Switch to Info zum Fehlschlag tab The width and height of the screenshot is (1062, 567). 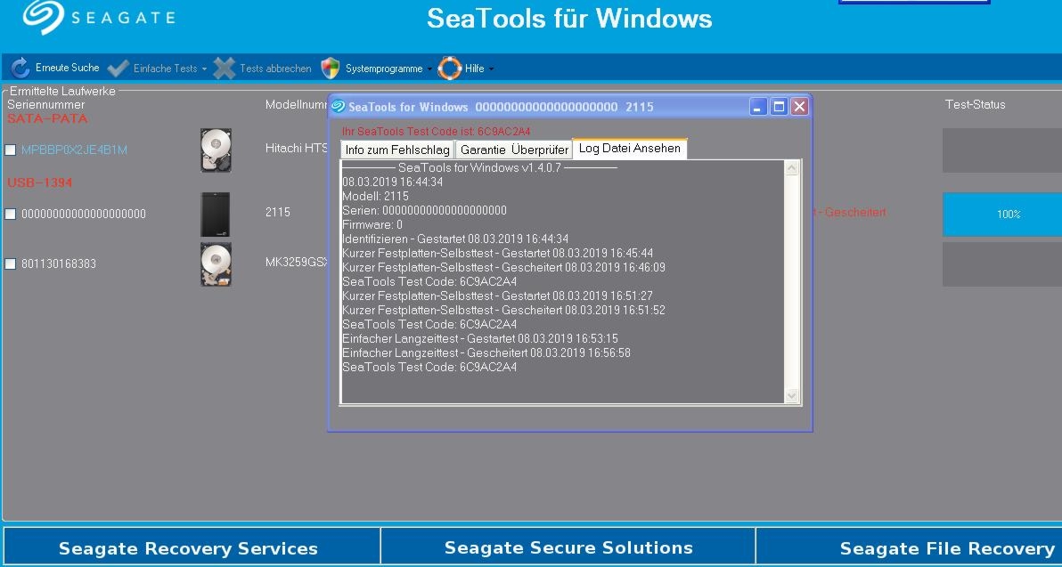pyautogui.click(x=397, y=150)
